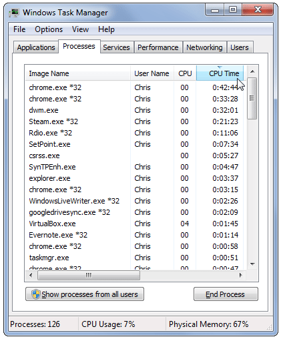Click the up arrow on the vertical scrollbar
The height and width of the screenshot is (339, 281).
252,71
